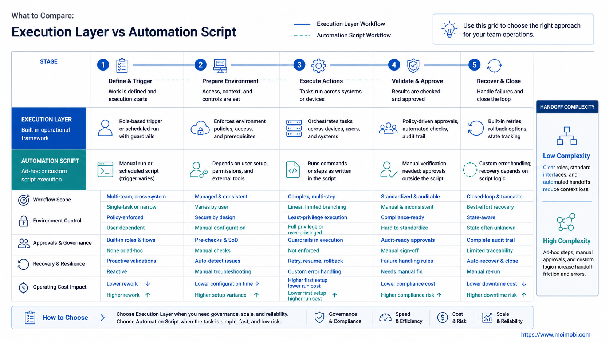
Task: Click the Low Complexity hierarchy icon
Action: 566,136
